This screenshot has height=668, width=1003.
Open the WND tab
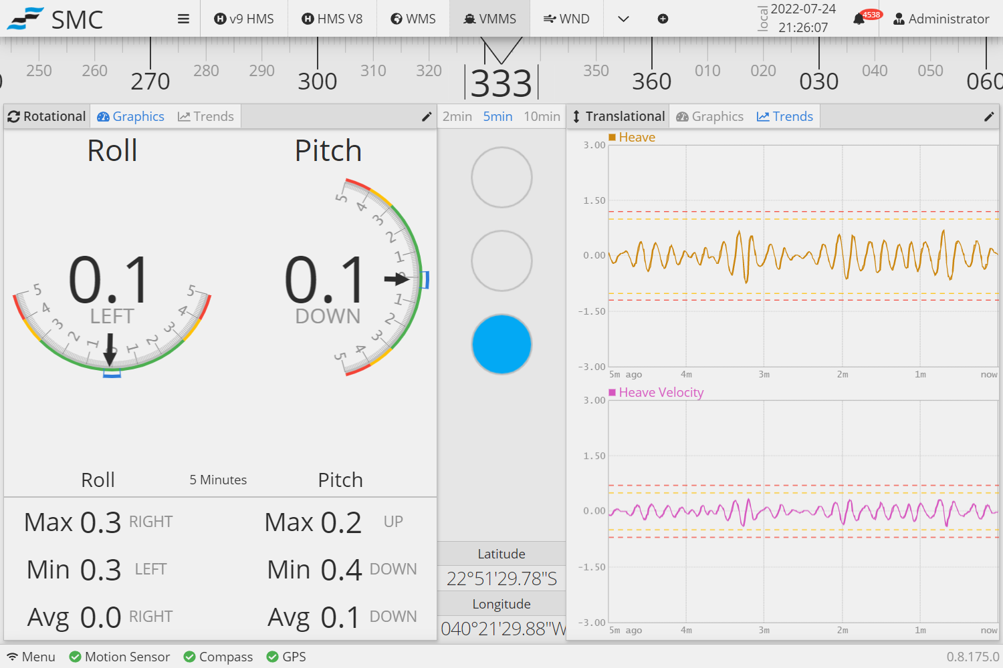[x=566, y=19]
